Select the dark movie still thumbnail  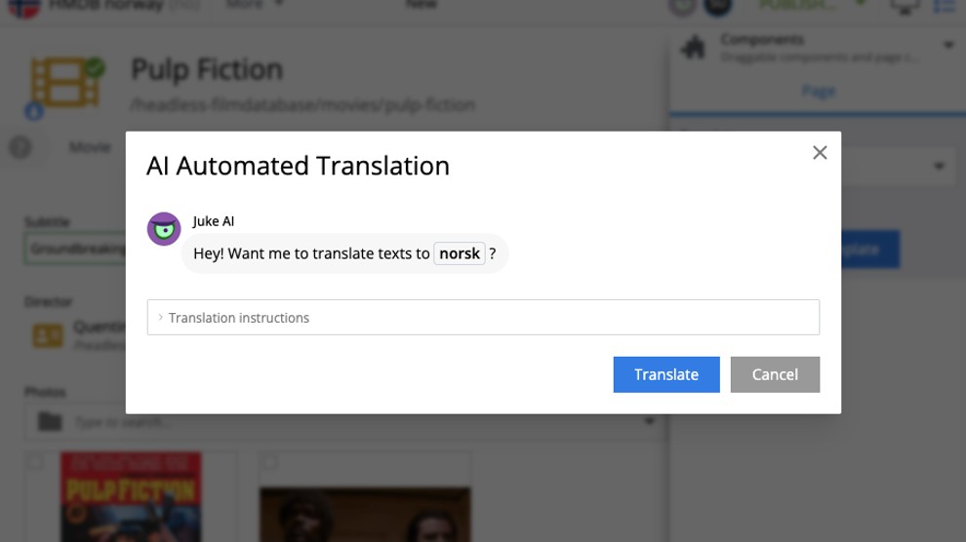[x=365, y=515]
